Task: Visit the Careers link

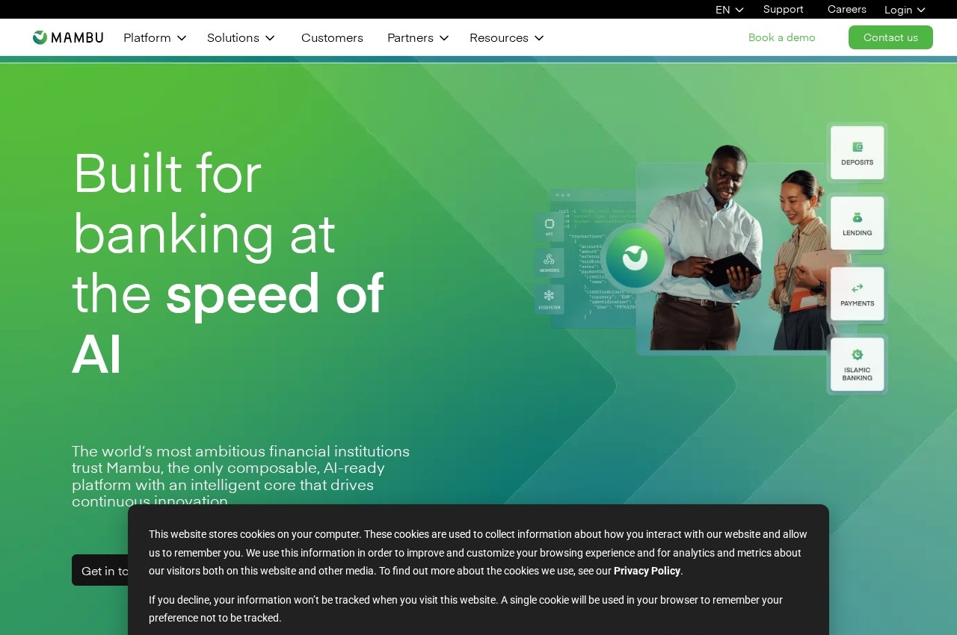Action: click(x=847, y=9)
